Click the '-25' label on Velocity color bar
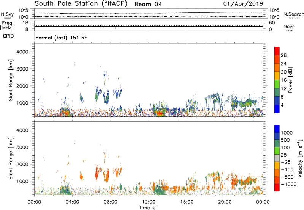Image resolution: width=304 pixels, height=210 pixels. (x=285, y=162)
